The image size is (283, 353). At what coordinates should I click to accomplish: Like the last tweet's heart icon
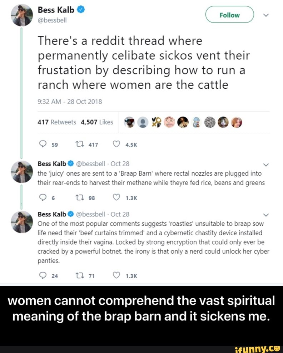click(116, 275)
